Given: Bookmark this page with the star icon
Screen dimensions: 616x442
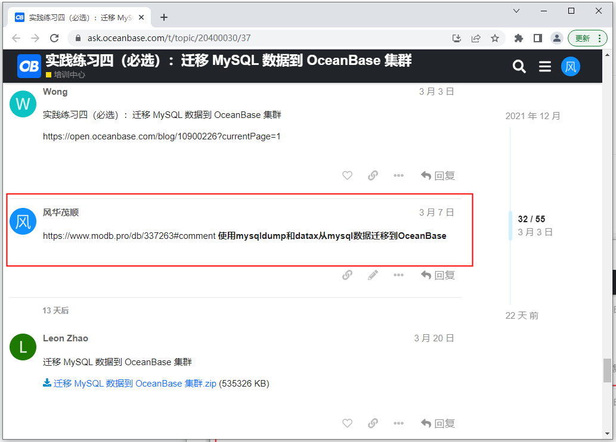Looking at the screenshot, I should (494, 38).
